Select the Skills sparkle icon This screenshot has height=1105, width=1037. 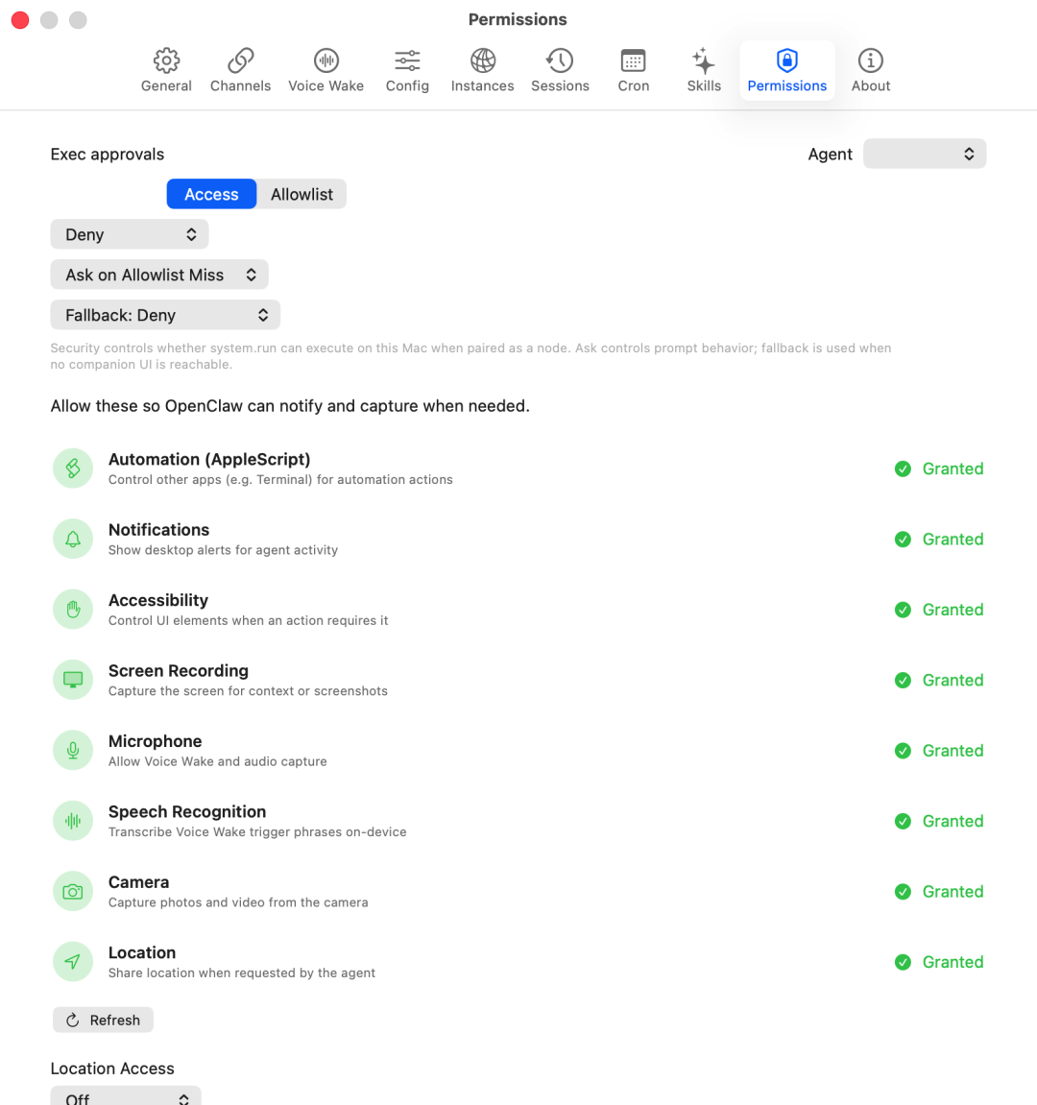click(x=704, y=60)
